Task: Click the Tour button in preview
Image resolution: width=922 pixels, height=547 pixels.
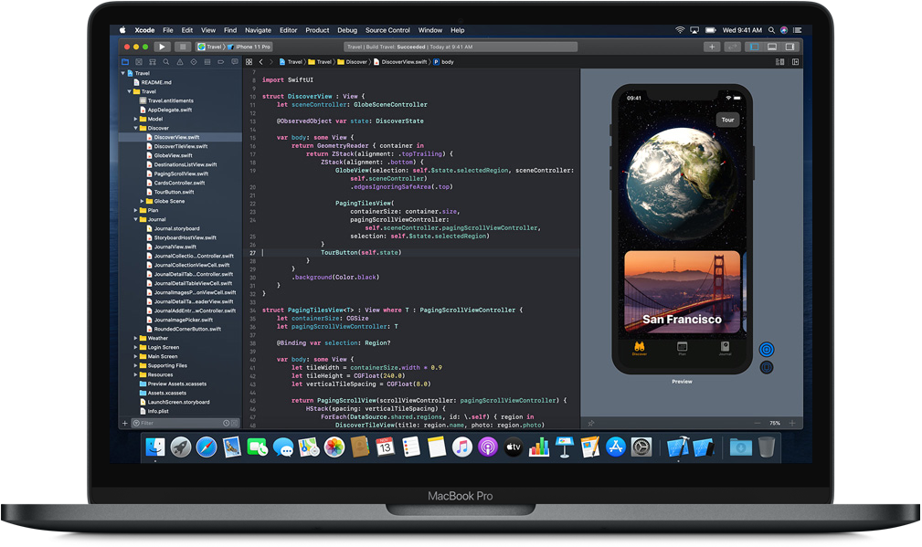Action: [727, 120]
